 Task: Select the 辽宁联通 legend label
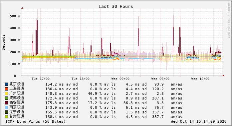coord(17,112)
